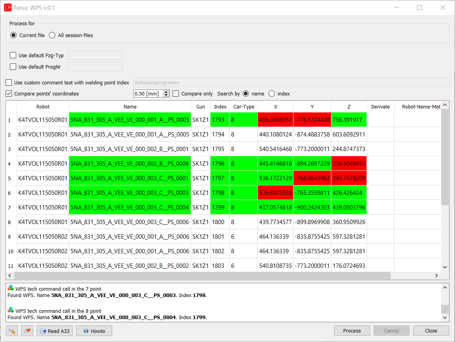The width and height of the screenshot is (455, 342).
Task: Toggle Use custom comment text checkbox
Action: pos(9,82)
